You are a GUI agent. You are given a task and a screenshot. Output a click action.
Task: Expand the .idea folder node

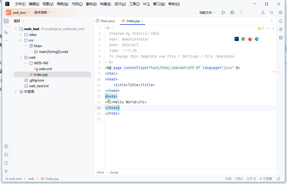tap(21, 35)
